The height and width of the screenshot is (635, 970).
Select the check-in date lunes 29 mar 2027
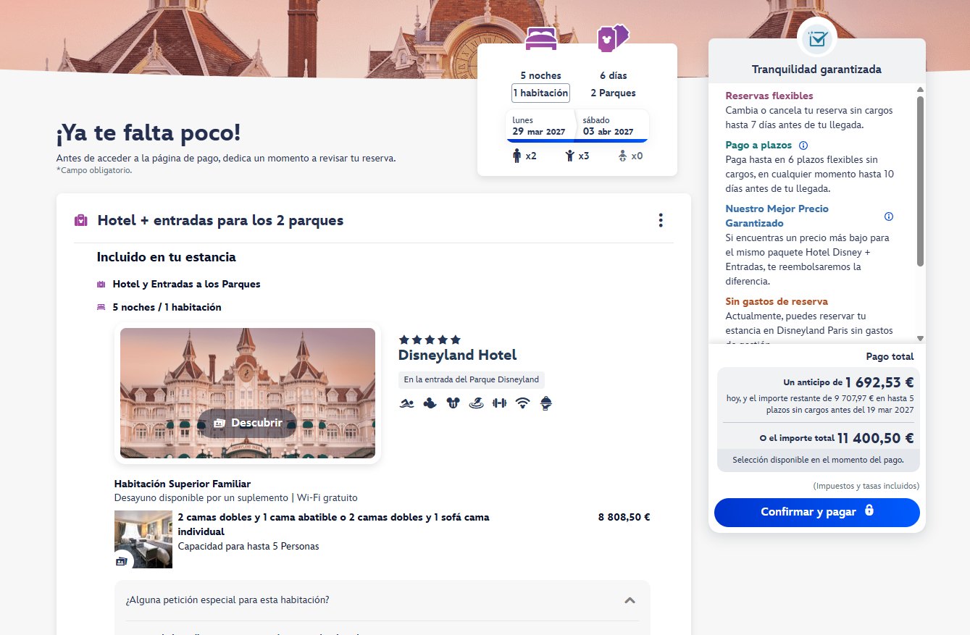tap(539, 126)
